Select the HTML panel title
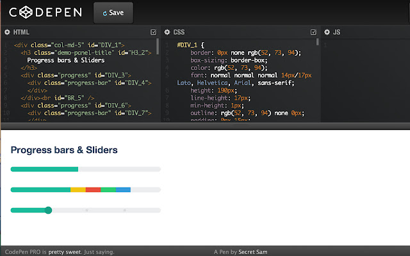The width and height of the screenshot is (410, 256). 22,31
